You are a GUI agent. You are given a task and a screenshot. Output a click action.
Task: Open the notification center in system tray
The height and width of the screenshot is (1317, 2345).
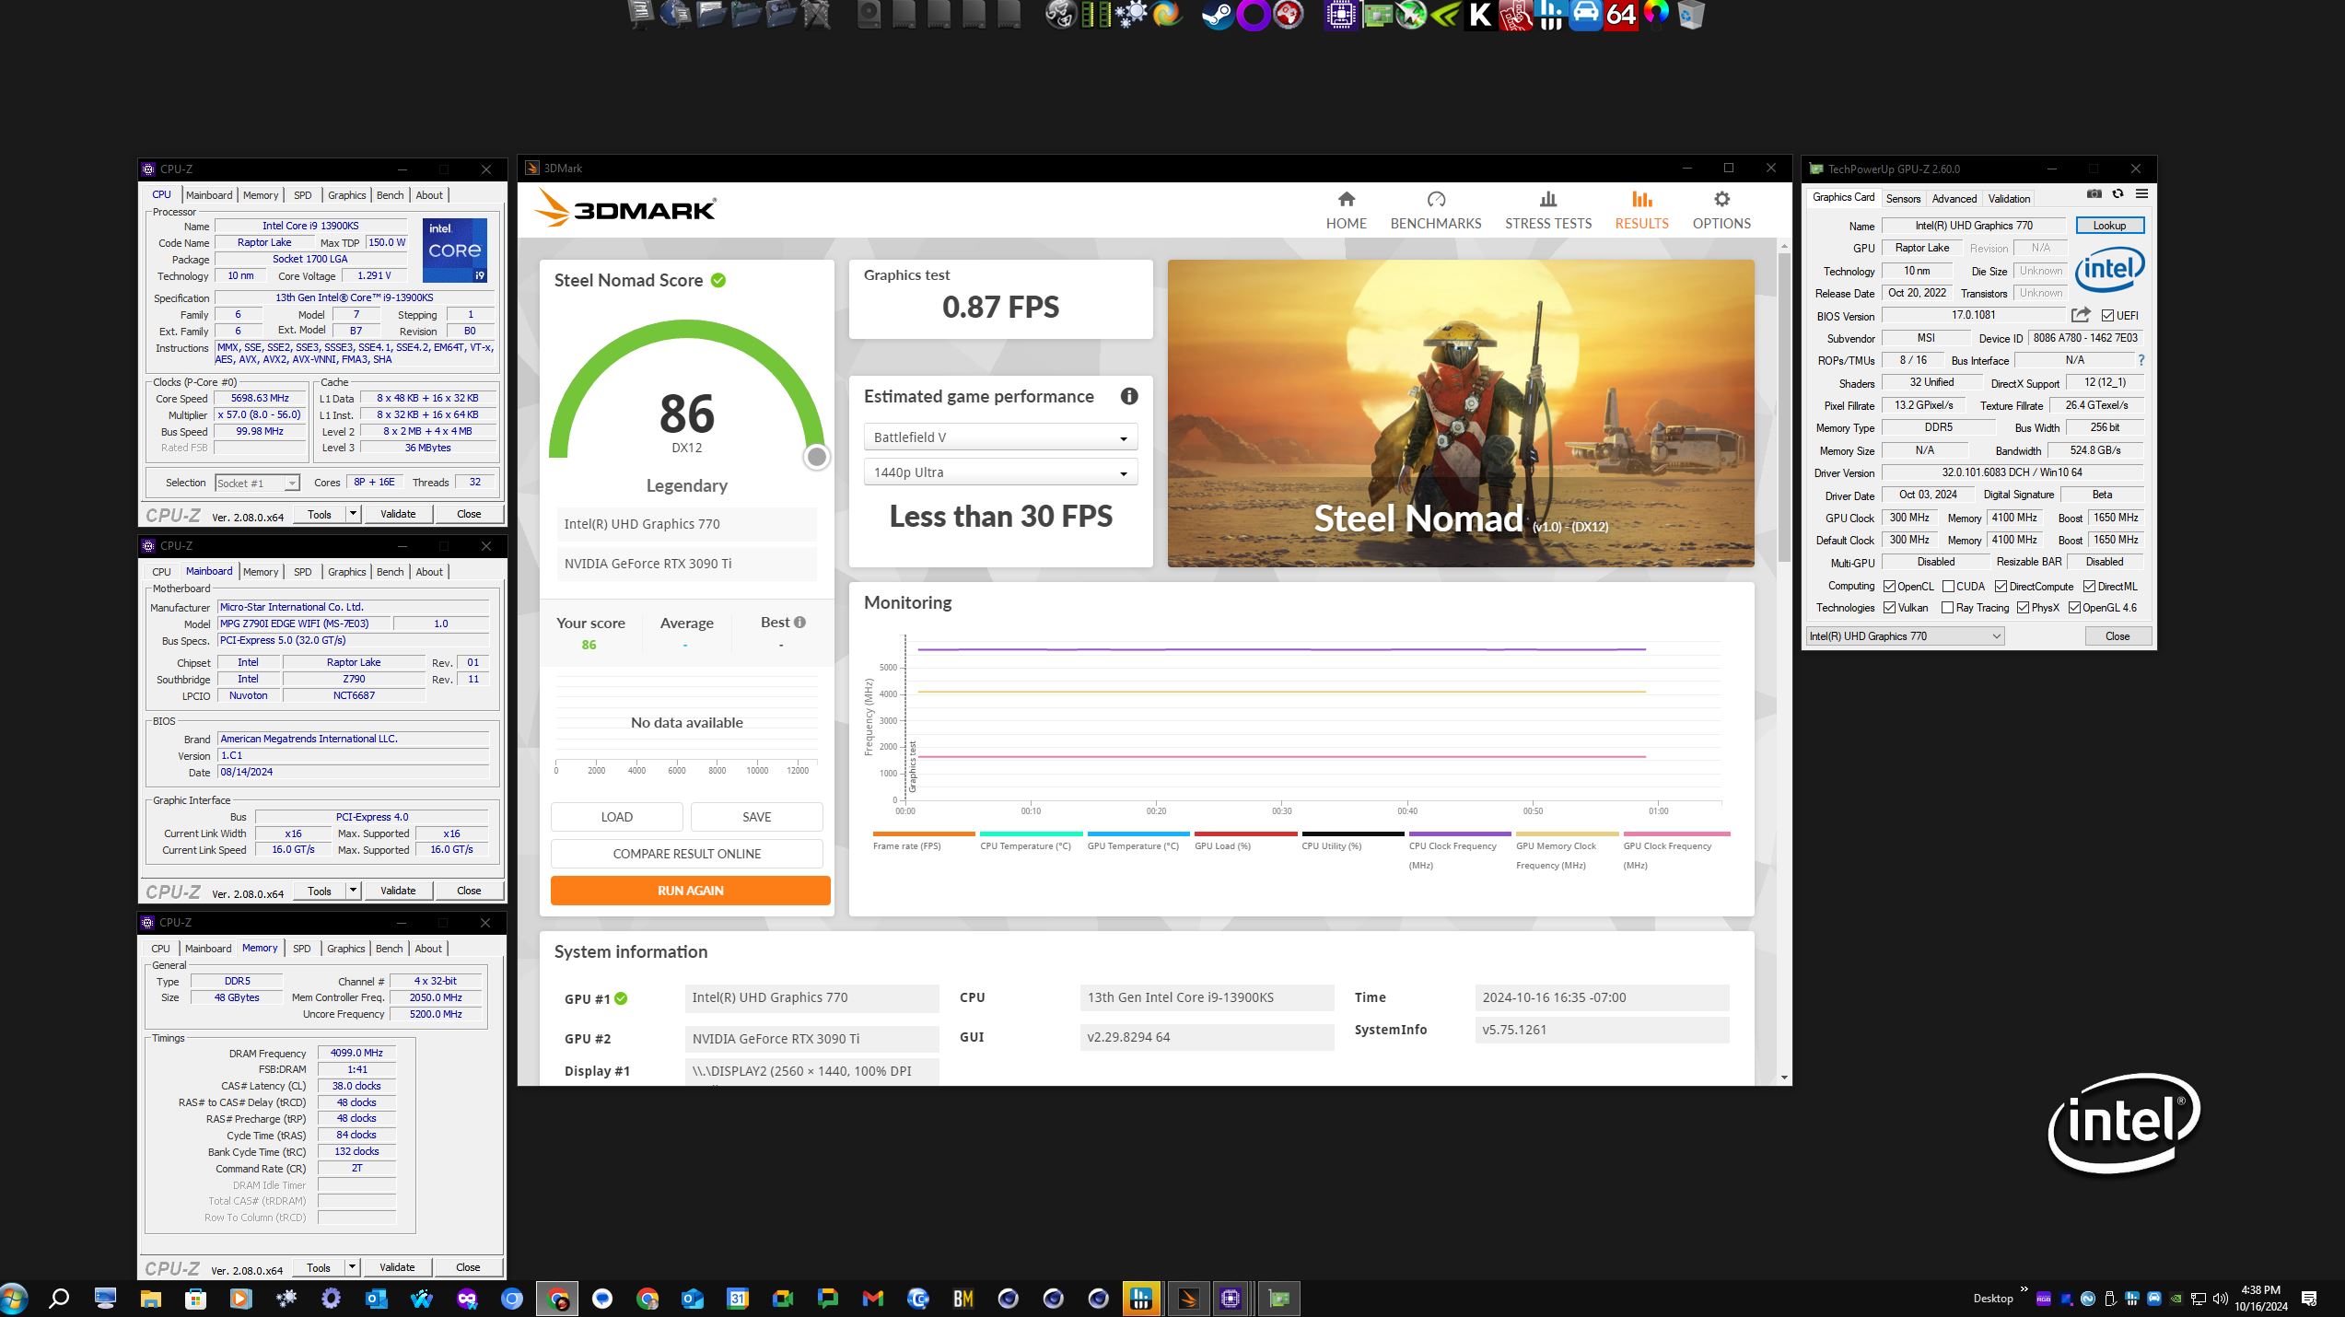coord(2308,1299)
